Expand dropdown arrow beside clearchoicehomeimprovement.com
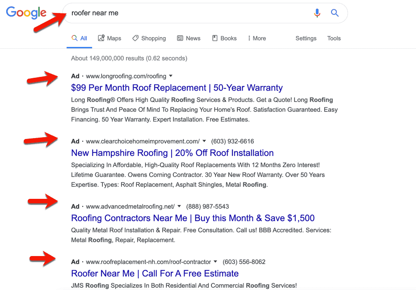The width and height of the screenshot is (416, 290). pyautogui.click(x=204, y=141)
